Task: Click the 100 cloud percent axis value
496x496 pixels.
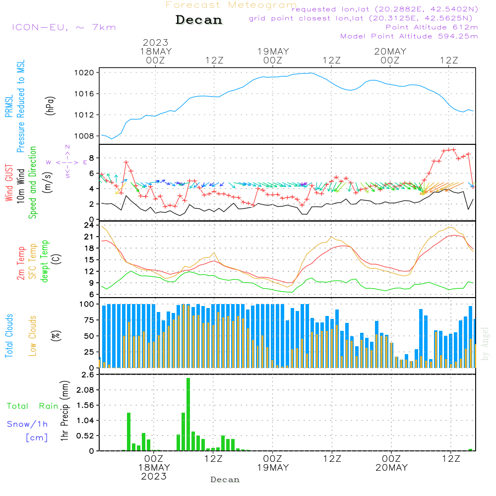Action: (x=86, y=305)
